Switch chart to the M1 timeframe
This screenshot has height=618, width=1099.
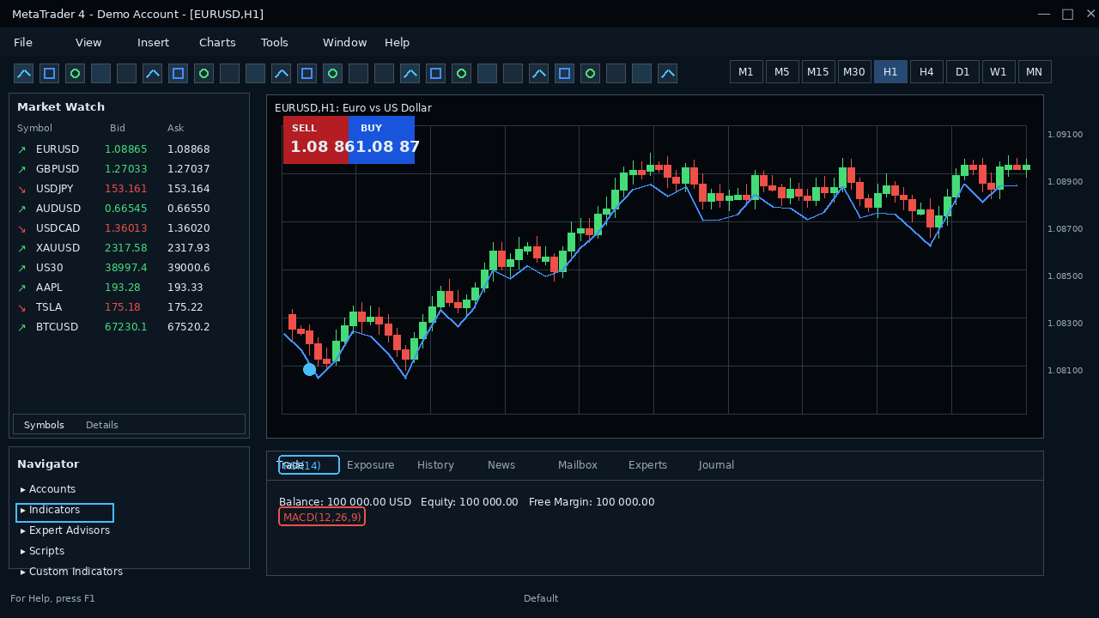click(x=746, y=72)
